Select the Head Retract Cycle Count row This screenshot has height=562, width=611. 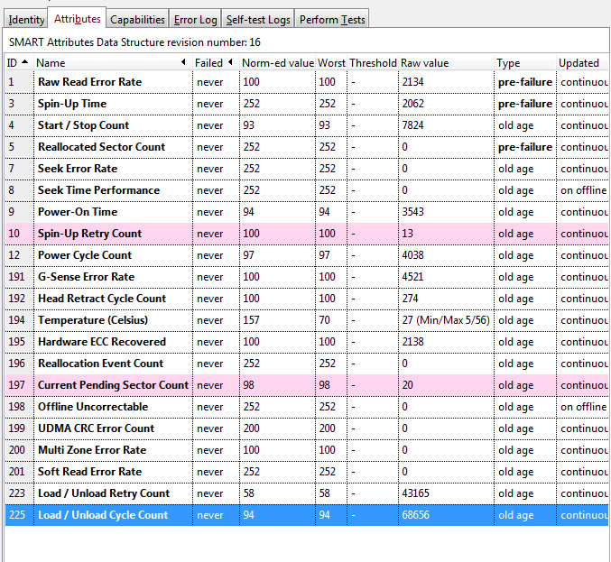[306, 299]
